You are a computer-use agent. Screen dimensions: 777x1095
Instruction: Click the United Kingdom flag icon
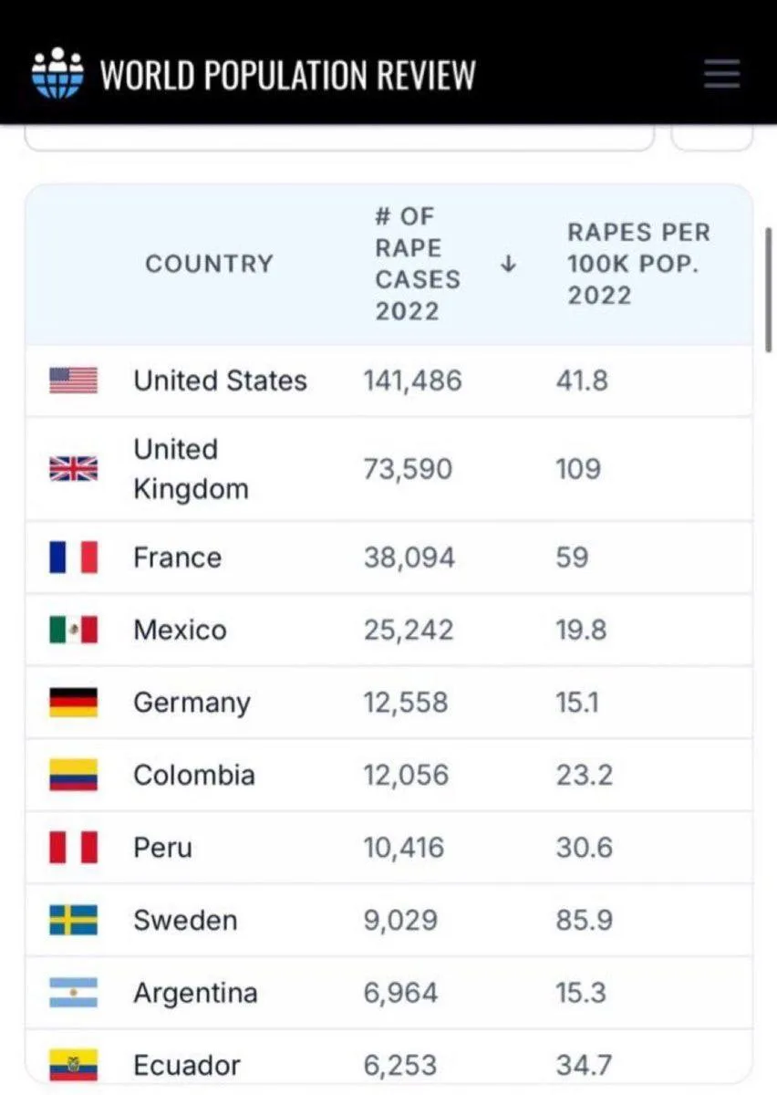pos(73,469)
